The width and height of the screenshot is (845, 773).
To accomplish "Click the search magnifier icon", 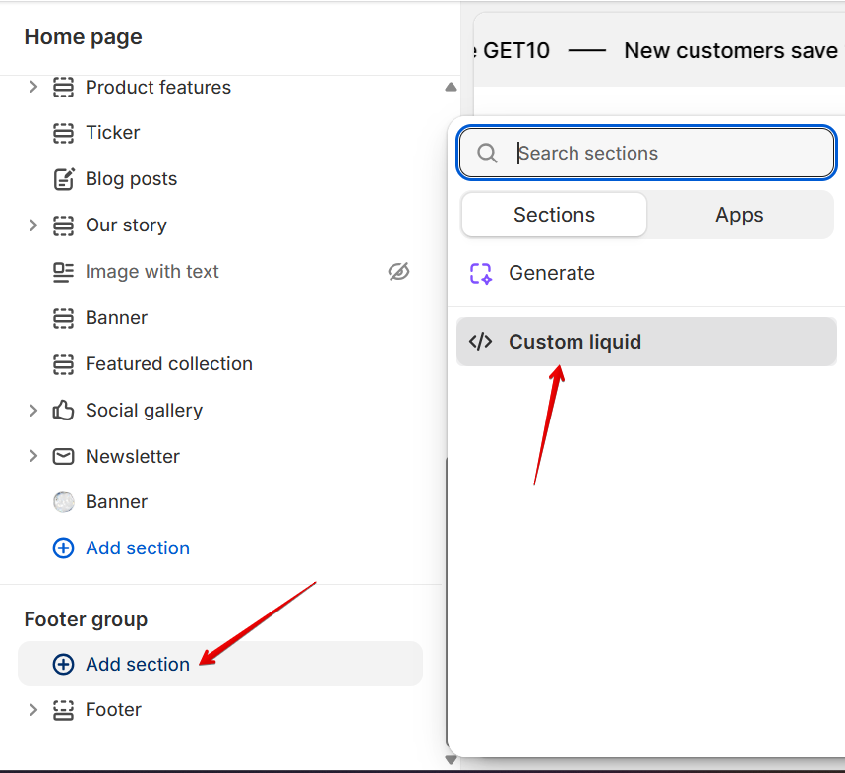I will coord(487,153).
